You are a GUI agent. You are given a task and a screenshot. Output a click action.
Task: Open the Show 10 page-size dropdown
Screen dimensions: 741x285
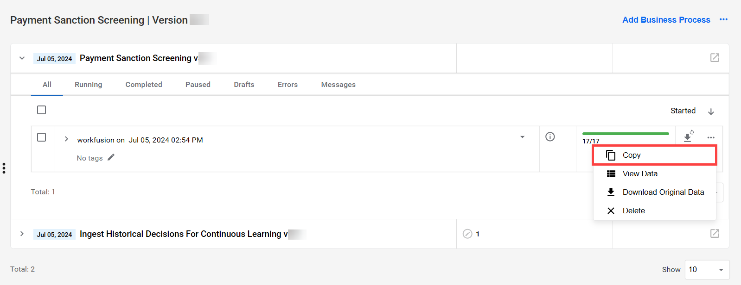[707, 269]
